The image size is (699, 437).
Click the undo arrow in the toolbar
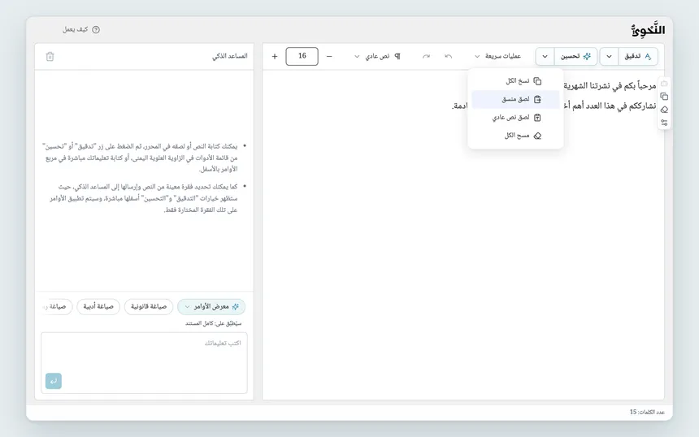[449, 56]
